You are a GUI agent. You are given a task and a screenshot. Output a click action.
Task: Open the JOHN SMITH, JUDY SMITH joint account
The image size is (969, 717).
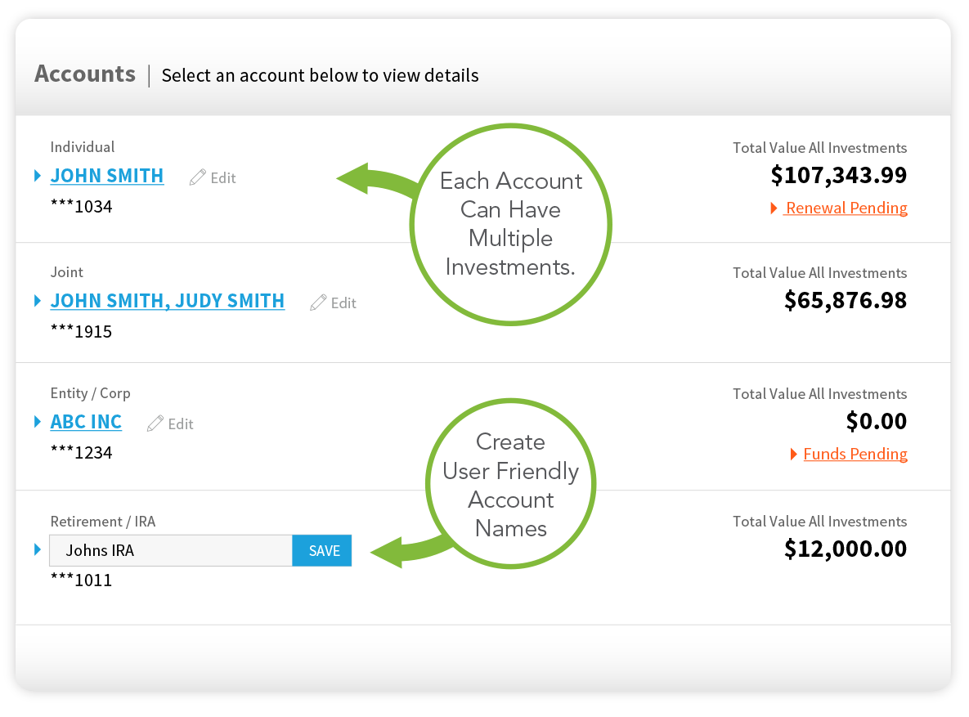tap(167, 301)
